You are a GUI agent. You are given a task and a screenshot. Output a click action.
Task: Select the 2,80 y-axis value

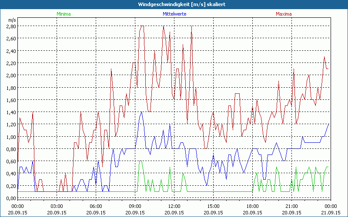(11, 26)
